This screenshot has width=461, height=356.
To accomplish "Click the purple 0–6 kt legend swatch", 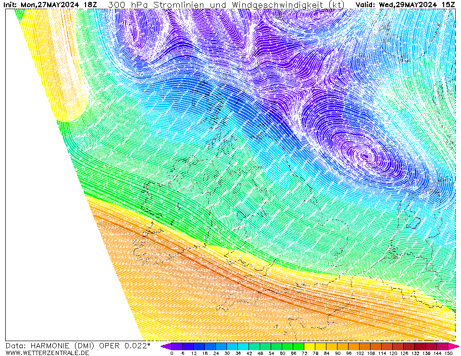I will 177,346.
